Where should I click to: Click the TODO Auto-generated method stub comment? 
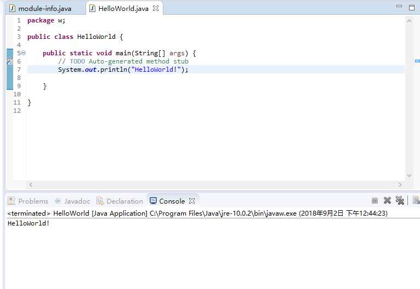(x=123, y=61)
